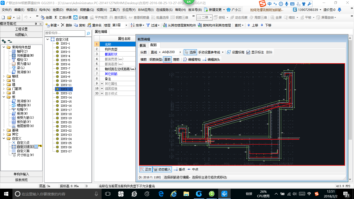Click 删除 delete in component toolbar
The image size is (354, 199).
point(67,25)
